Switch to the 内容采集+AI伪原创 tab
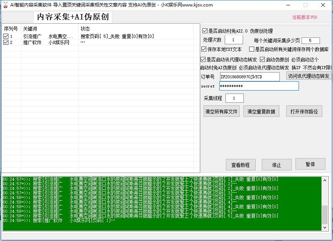Screen dimensions: 333x241 point(72,17)
